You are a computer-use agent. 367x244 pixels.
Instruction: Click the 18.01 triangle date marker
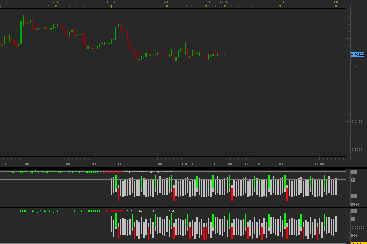point(280,6)
